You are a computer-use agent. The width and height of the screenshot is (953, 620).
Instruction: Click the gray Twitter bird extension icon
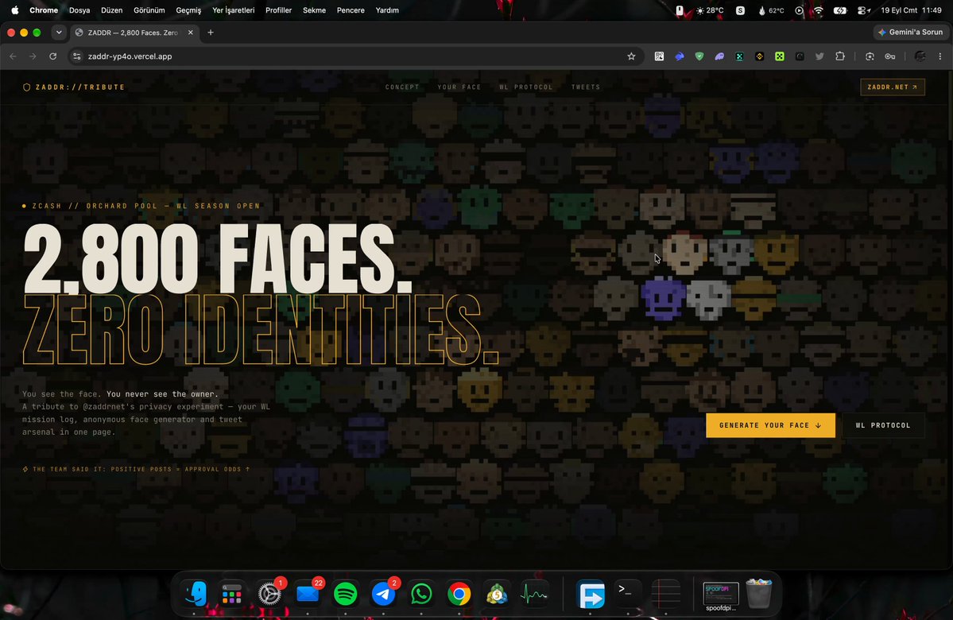point(820,56)
